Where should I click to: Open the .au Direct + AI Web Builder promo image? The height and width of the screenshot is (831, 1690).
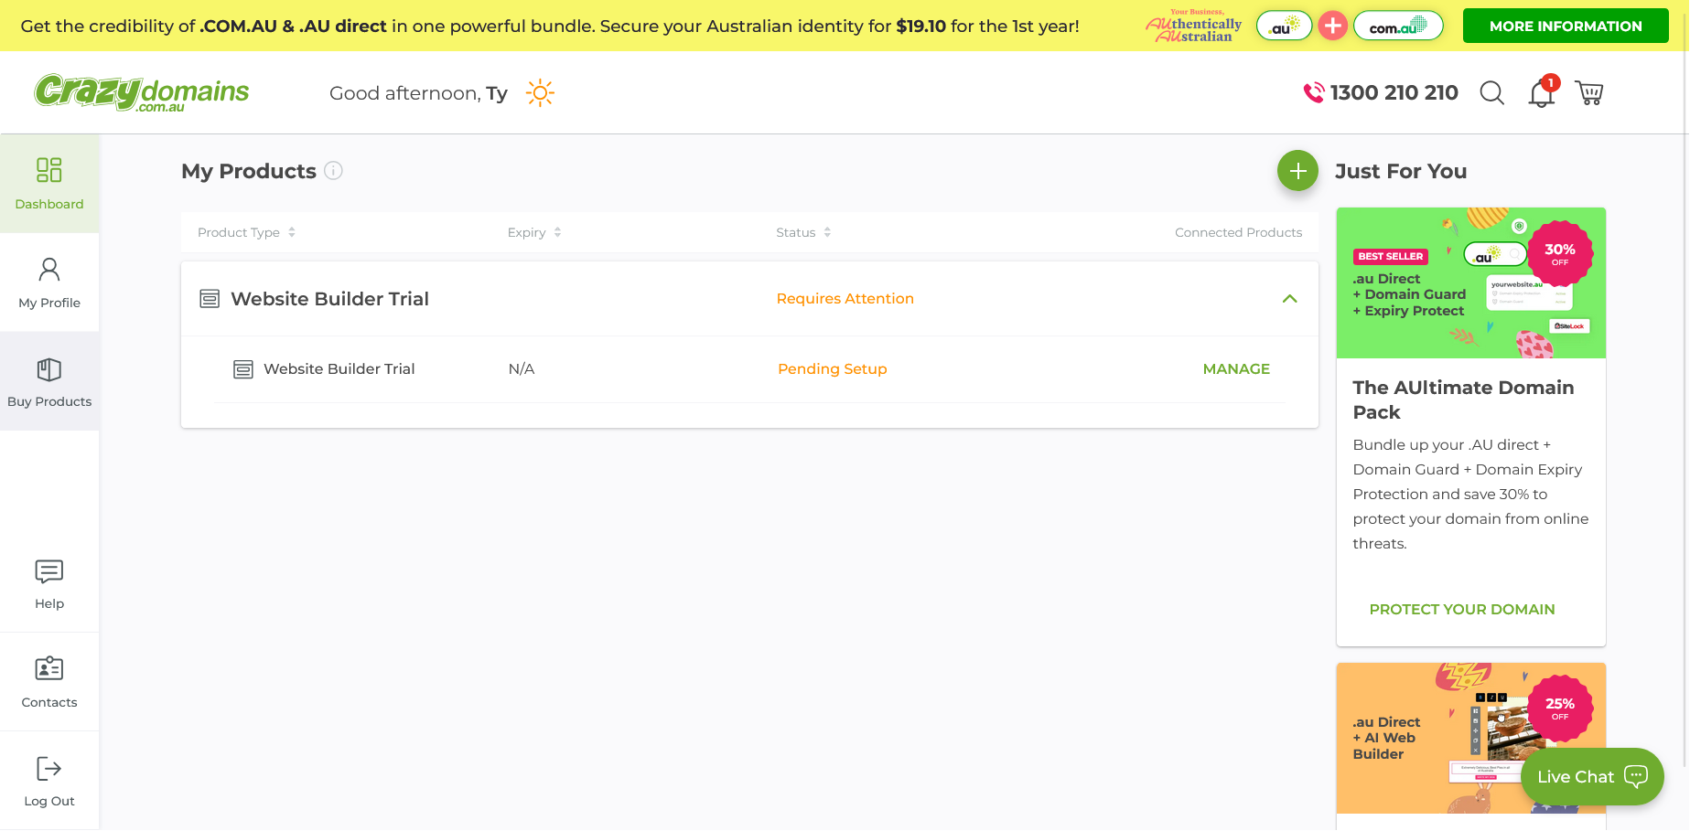[1471, 738]
